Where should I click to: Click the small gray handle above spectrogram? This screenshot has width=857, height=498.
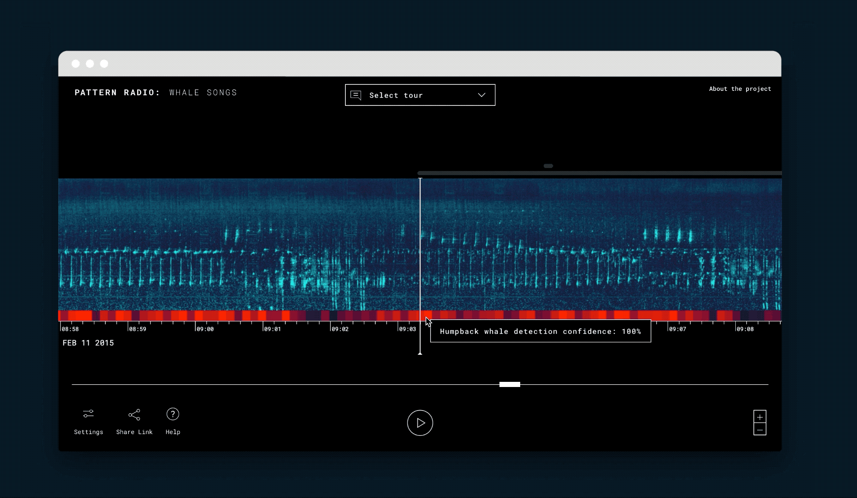(548, 166)
